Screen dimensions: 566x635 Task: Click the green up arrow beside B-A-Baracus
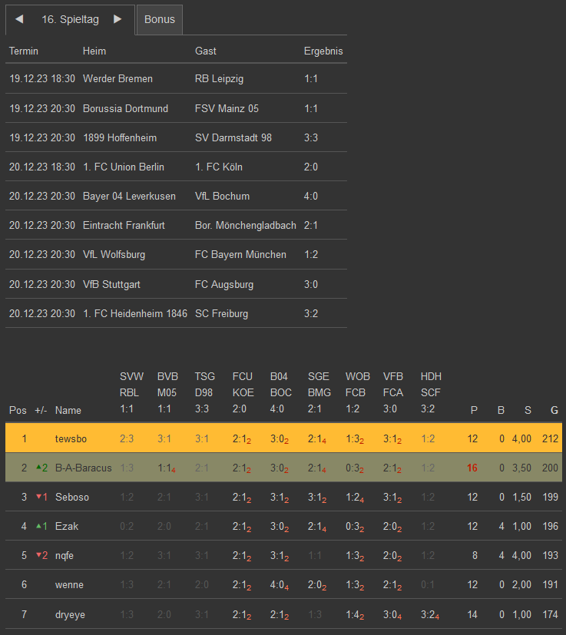(37, 468)
